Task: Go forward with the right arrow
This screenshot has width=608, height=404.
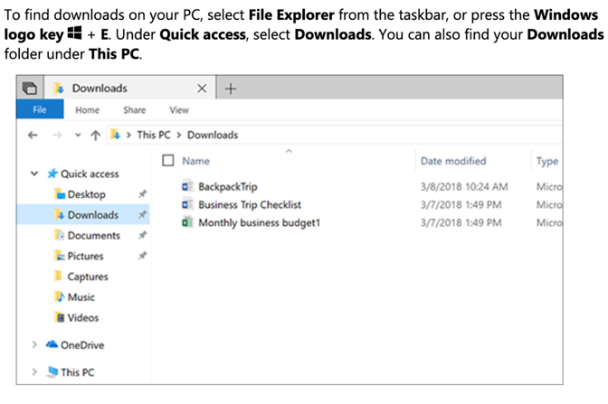Action: click(57, 136)
